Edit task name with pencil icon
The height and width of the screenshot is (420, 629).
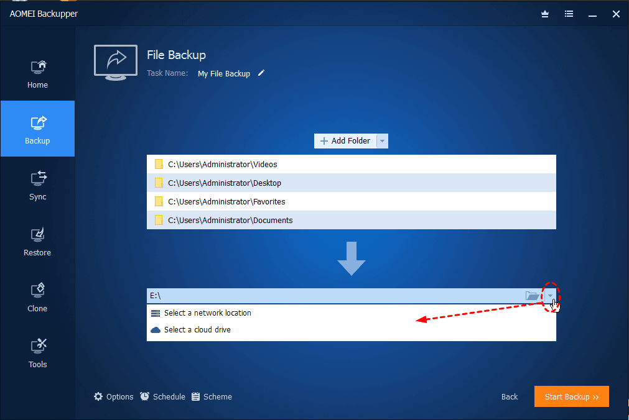(x=261, y=73)
